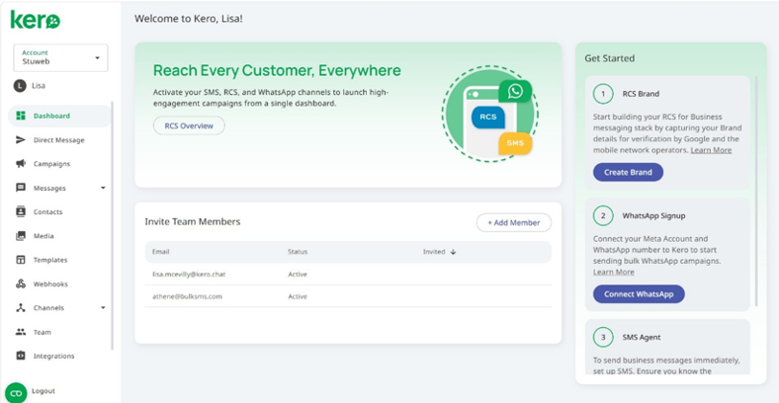Click the Email column header
The width and height of the screenshot is (779, 403).
[160, 252]
